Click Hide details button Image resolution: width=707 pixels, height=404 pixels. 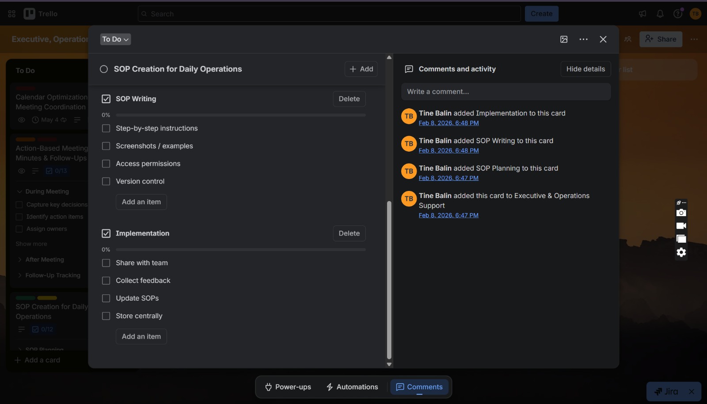(x=585, y=69)
